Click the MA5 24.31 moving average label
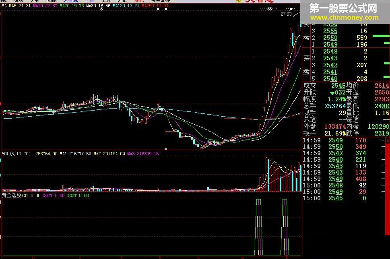Image resolution: width=390 pixels, height=259 pixels. click(20, 6)
